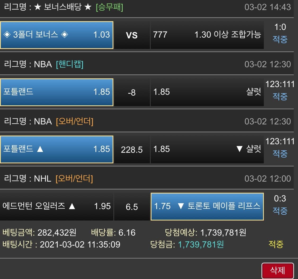
Task: Select 포틀랜드 over pick with up arrow
Action: click(x=57, y=149)
